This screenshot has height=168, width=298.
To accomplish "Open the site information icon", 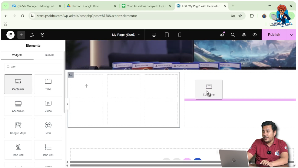I will (32, 16).
